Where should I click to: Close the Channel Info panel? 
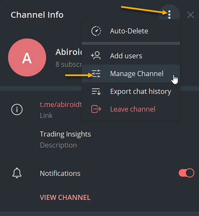pyautogui.click(x=190, y=15)
